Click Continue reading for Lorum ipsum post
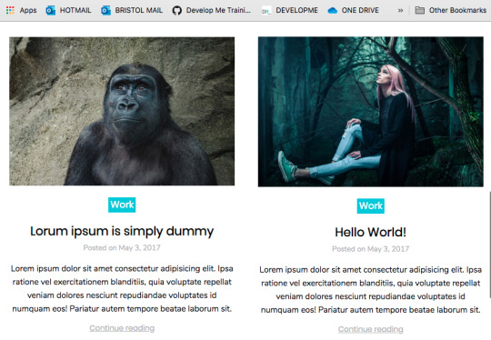 122,328
